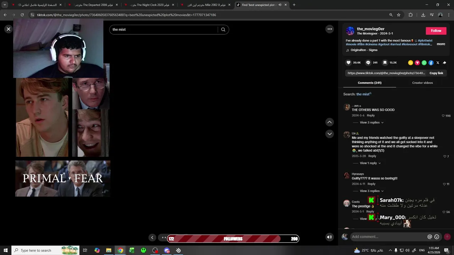
Task: Open Chrome downloads
Action: pyautogui.click(x=423, y=15)
